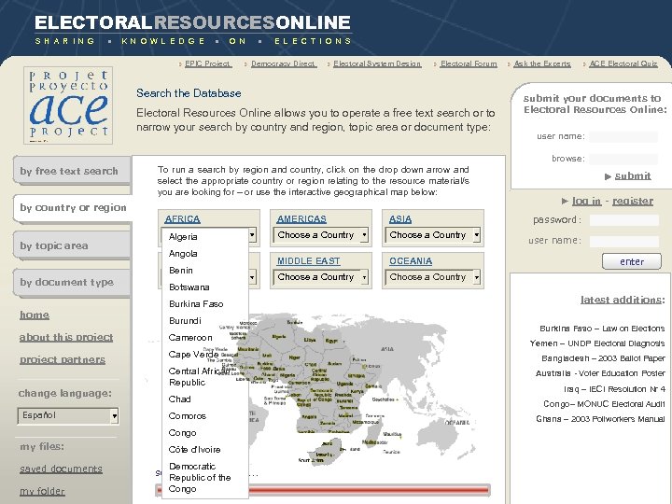
Task: Open Bangladesh – 2003 Ballot Paper
Action: [604, 358]
